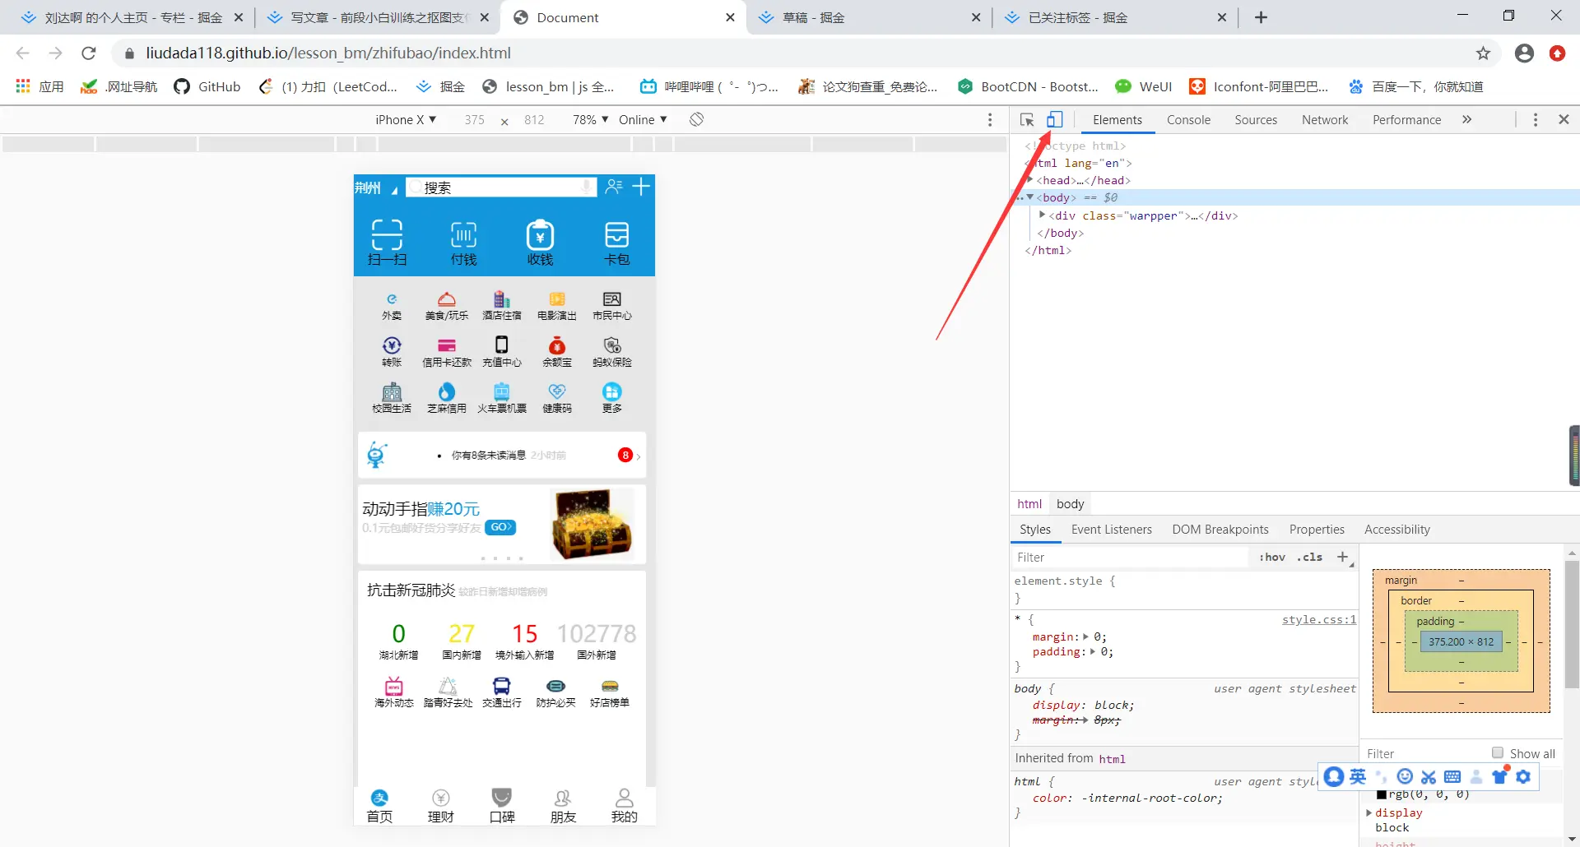This screenshot has width=1580, height=847.
Task: Open the city selector (荆州) dropdown
Action: pyautogui.click(x=376, y=187)
